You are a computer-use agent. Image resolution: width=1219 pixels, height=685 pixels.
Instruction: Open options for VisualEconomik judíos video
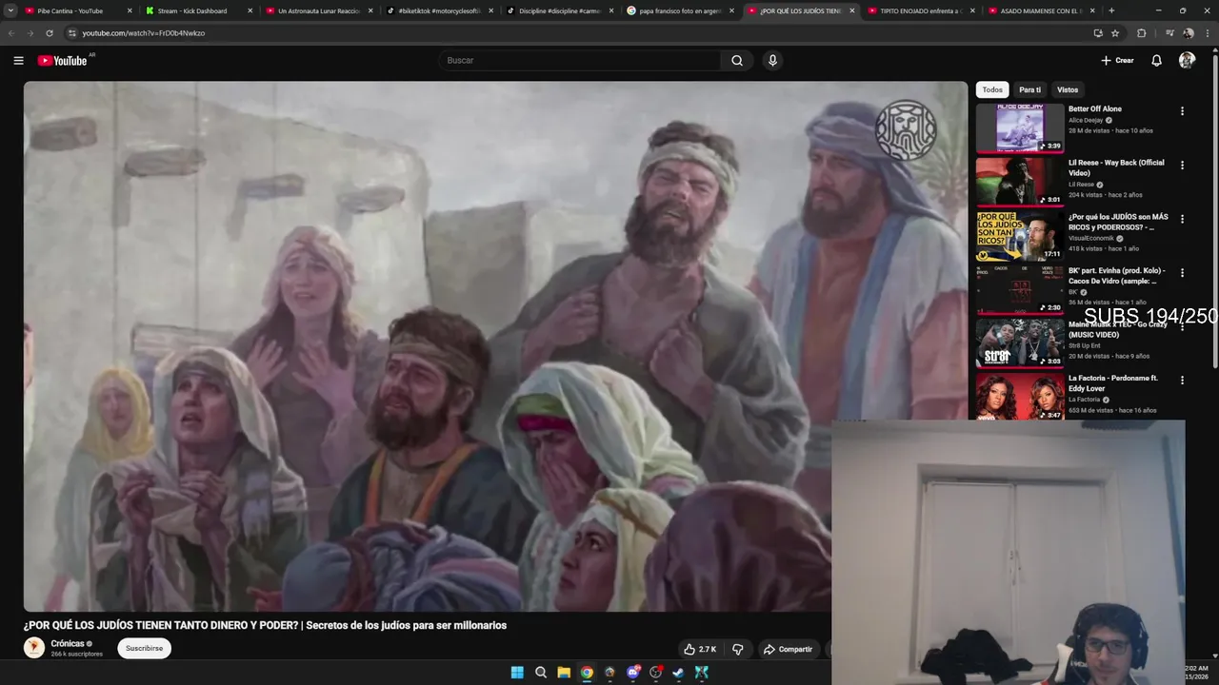click(1182, 219)
